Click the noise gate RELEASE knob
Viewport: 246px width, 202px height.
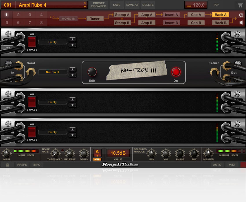(70, 153)
